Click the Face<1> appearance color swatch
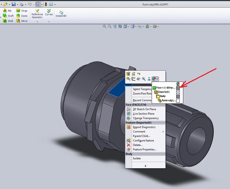Viewport: 230px width, 189px height. [178, 88]
